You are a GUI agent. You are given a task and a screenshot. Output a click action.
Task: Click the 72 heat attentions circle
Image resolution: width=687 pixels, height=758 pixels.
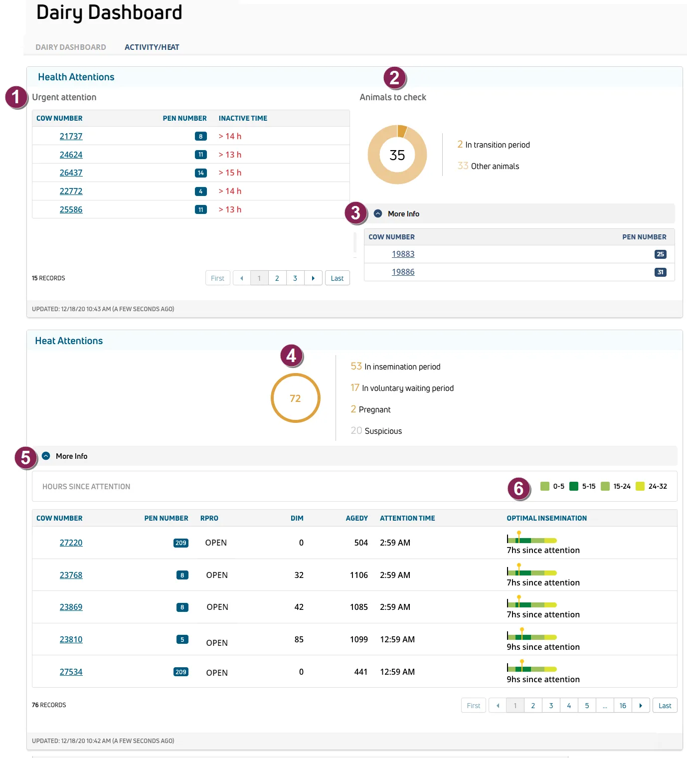point(295,398)
